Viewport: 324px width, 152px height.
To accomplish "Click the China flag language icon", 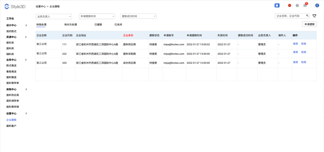I will [x=289, y=5].
